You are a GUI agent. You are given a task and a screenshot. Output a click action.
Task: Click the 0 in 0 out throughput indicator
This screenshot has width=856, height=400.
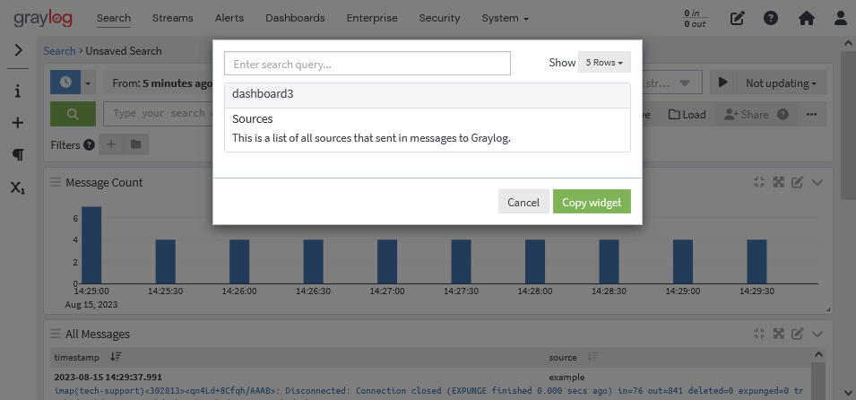(696, 19)
